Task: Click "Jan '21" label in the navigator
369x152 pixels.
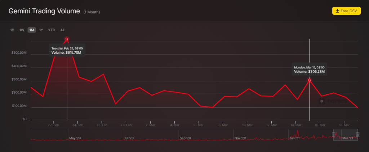Action: click(295, 138)
